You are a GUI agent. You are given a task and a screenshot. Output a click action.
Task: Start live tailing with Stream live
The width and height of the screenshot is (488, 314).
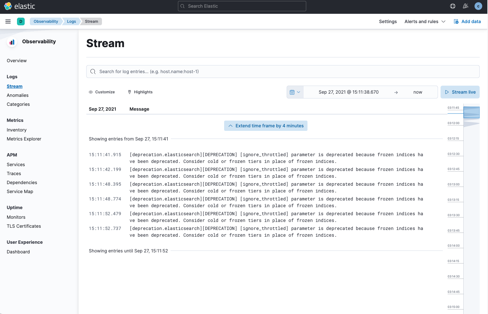[x=460, y=92]
